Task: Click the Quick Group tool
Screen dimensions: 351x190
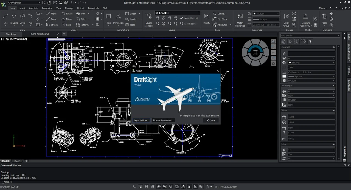Action: 286,20
